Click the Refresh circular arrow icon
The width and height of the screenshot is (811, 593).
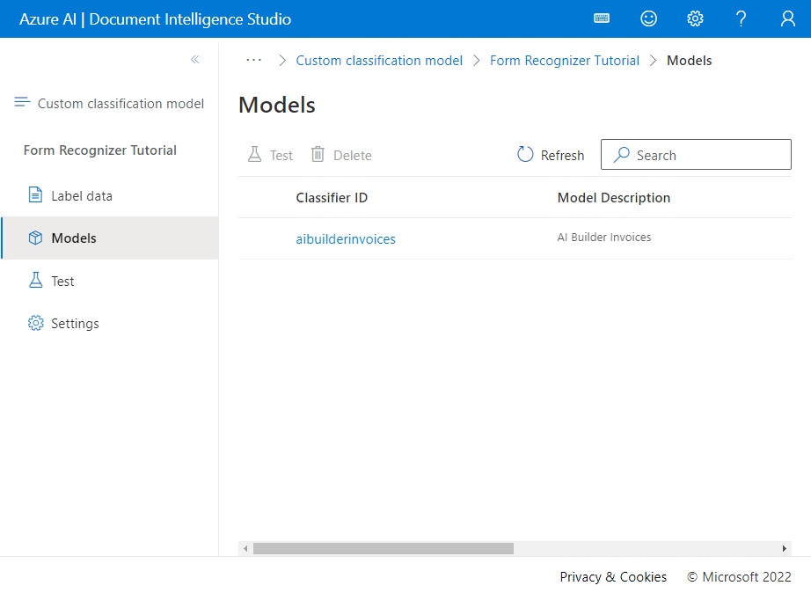click(x=525, y=154)
